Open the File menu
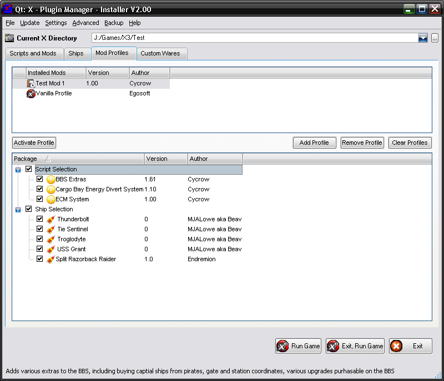The width and height of the screenshot is (444, 381). [10, 23]
